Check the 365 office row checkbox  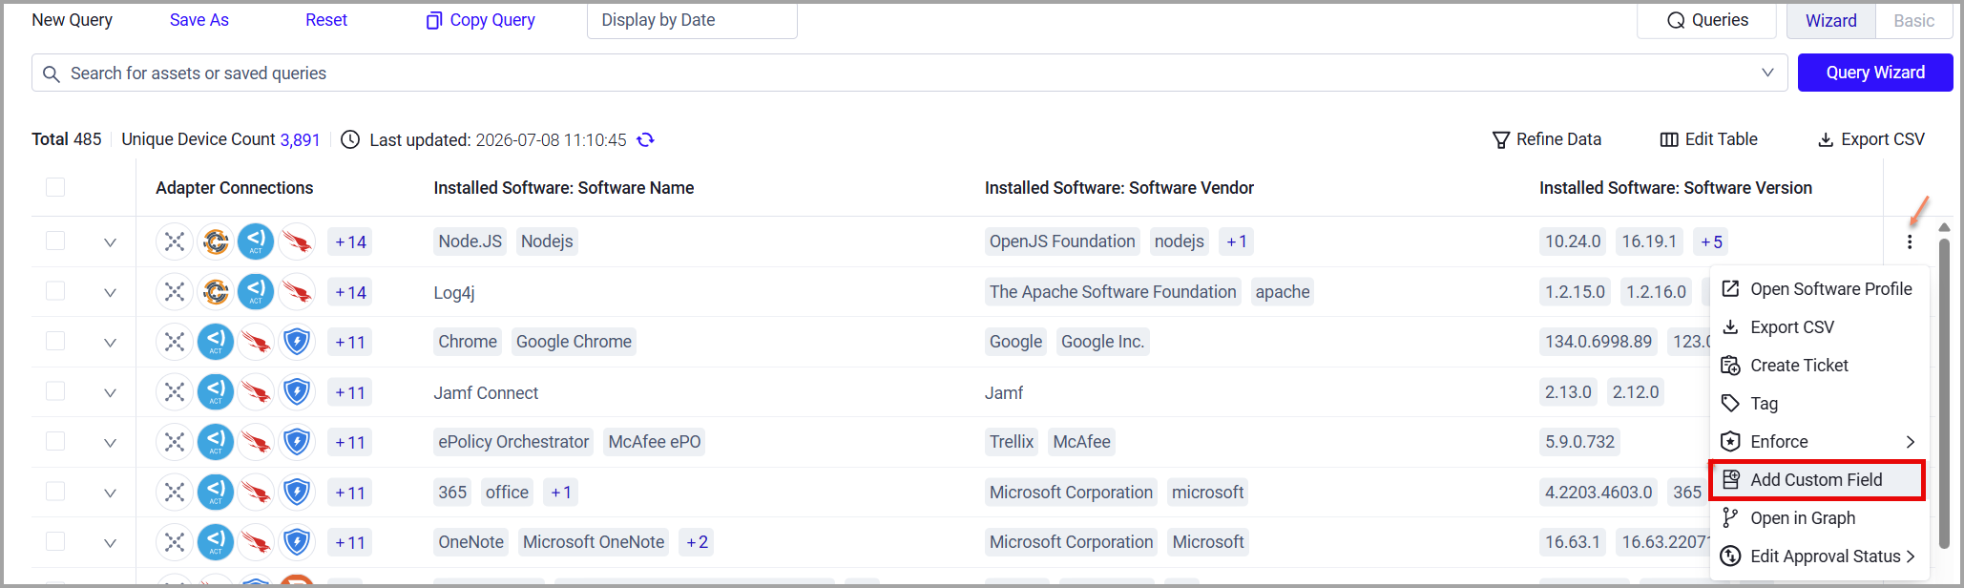coord(55,491)
